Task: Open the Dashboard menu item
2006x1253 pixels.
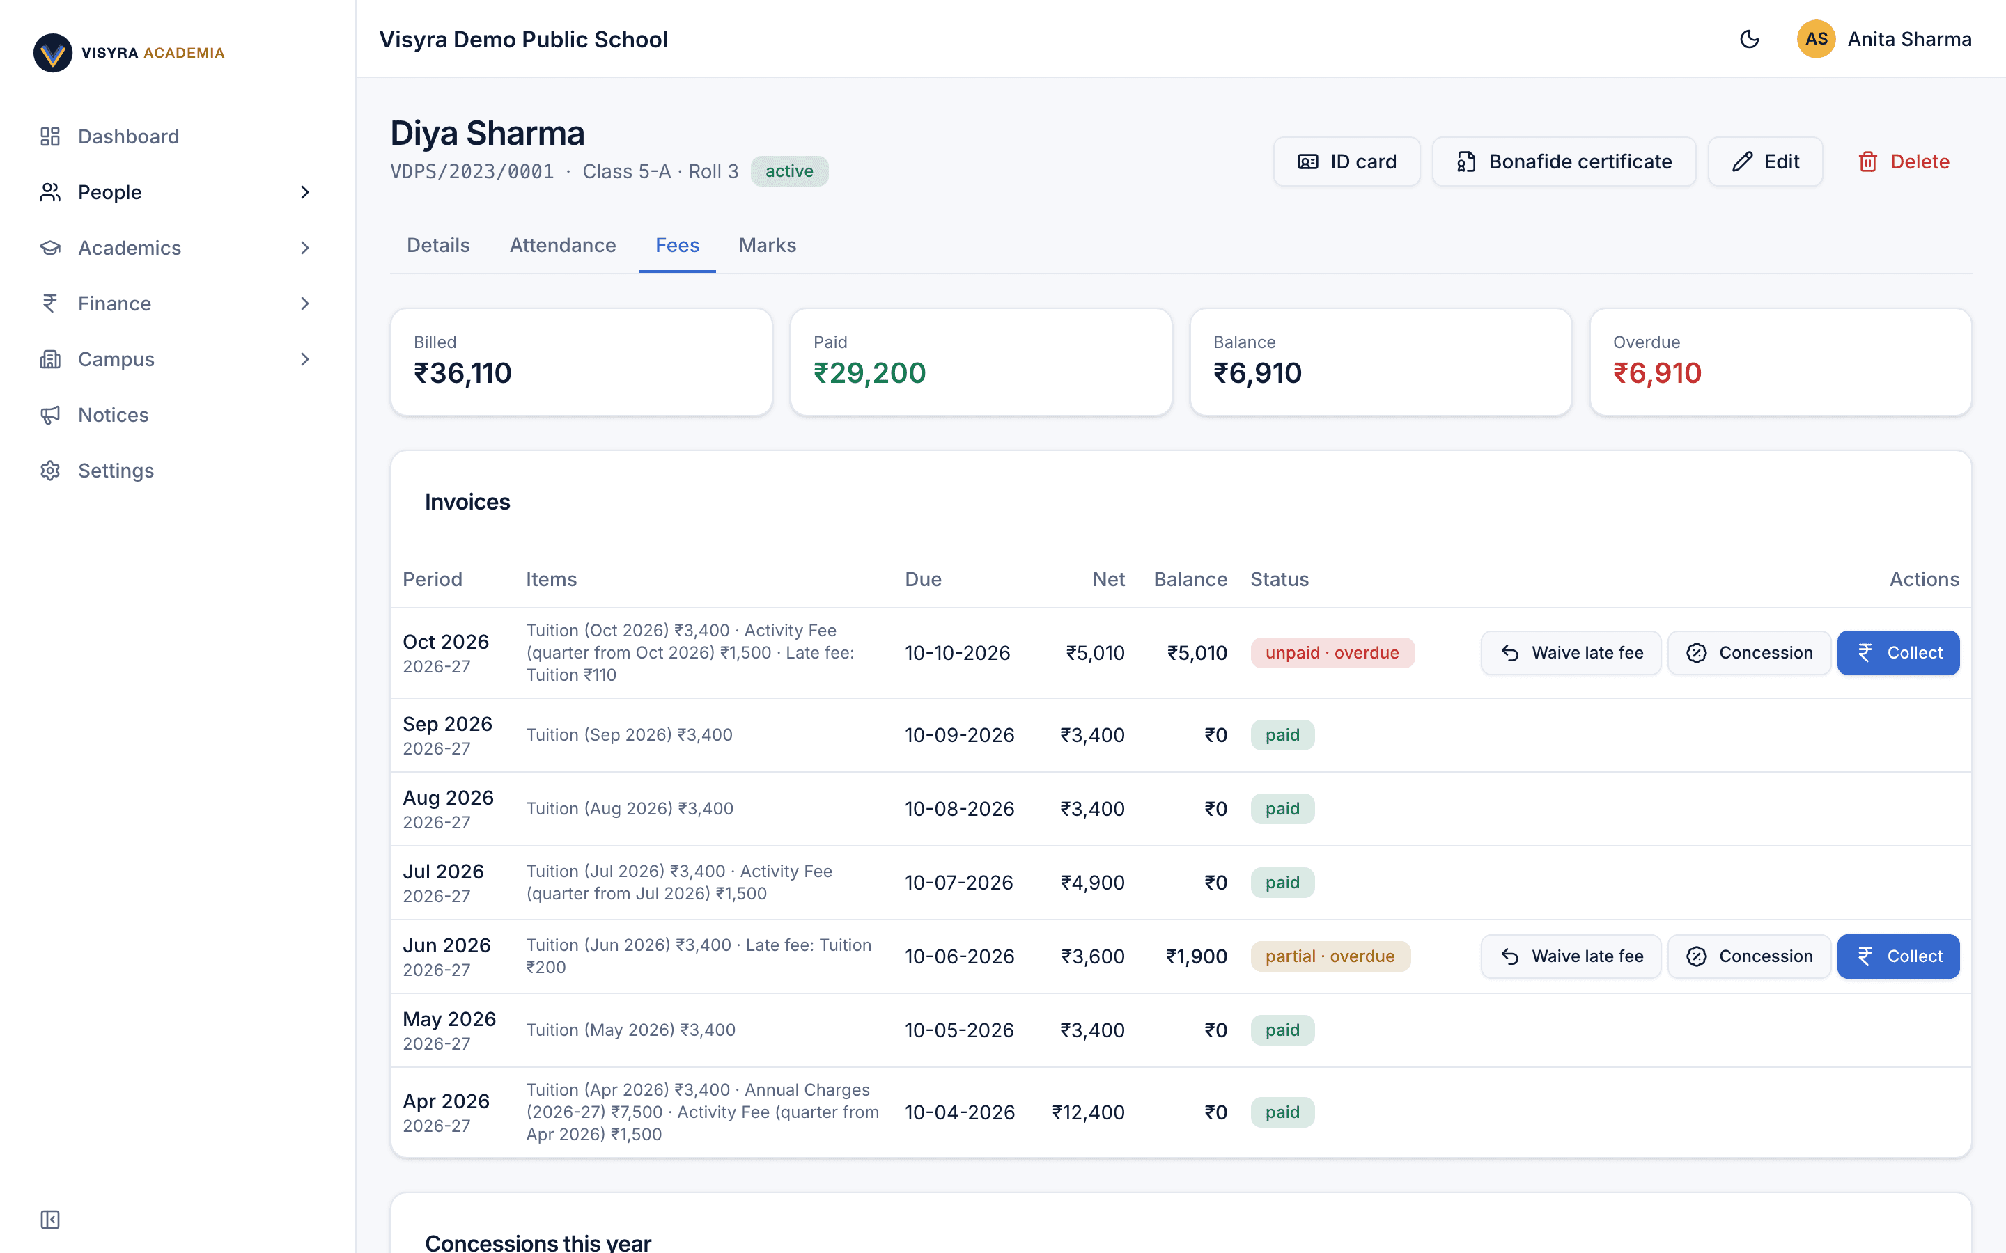Action: pyautogui.click(x=178, y=136)
